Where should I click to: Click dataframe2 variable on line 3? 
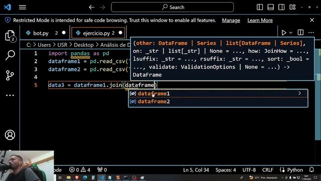[64, 69]
